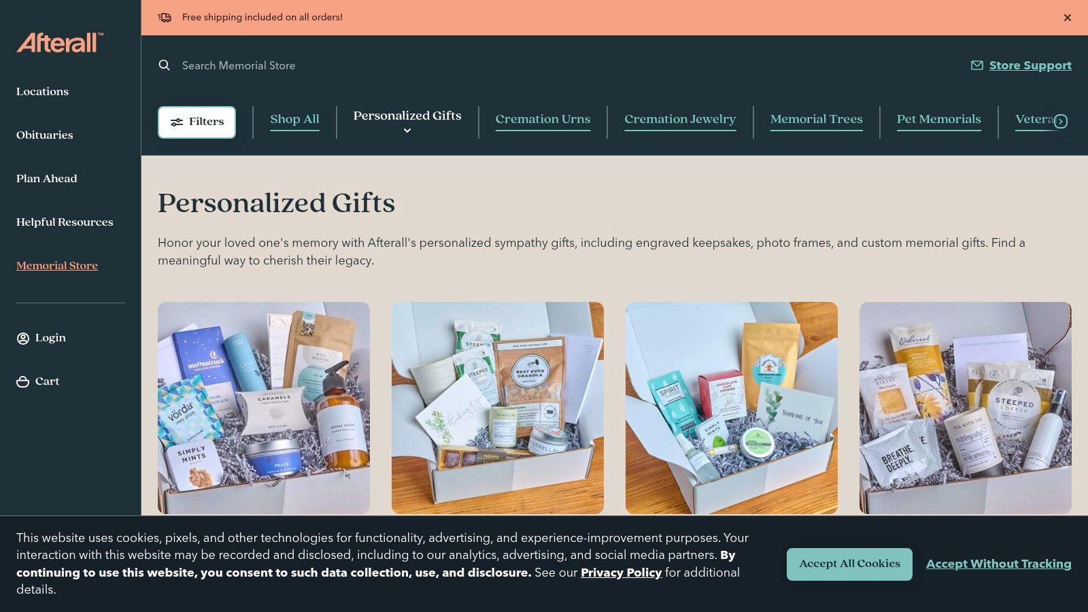Expand the Personalized Gifts dropdown chevron
This screenshot has height=612, width=1088.
pos(407,131)
